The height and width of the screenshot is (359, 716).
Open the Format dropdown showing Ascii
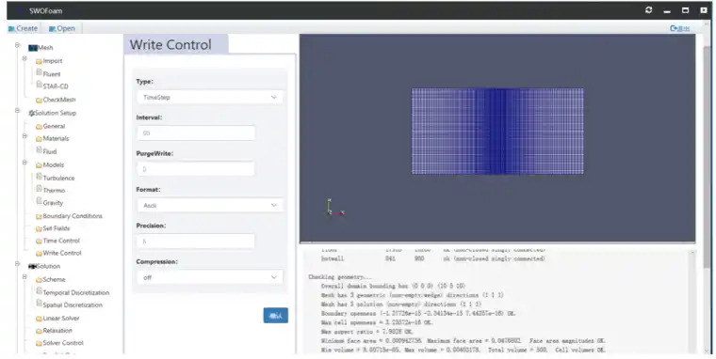(x=209, y=206)
